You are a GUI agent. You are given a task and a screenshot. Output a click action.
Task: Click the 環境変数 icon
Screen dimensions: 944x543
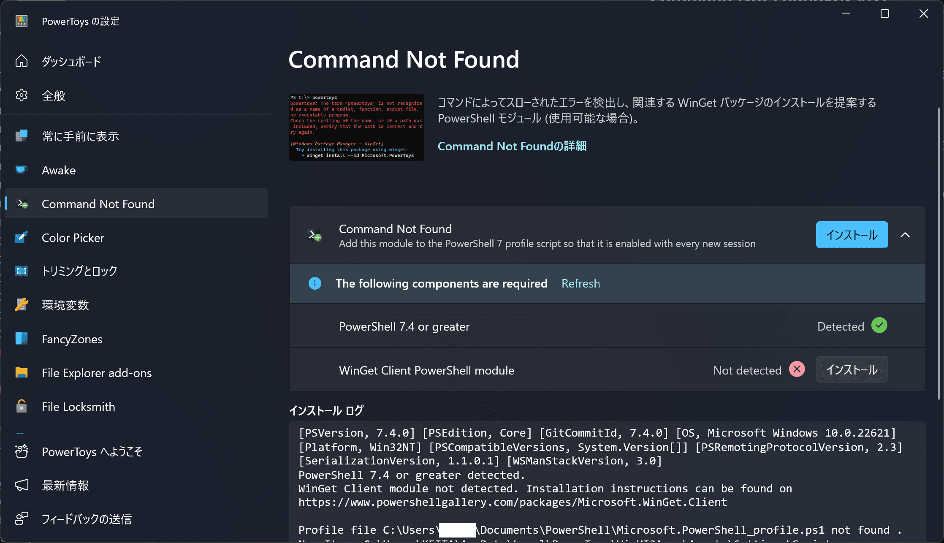click(x=22, y=305)
